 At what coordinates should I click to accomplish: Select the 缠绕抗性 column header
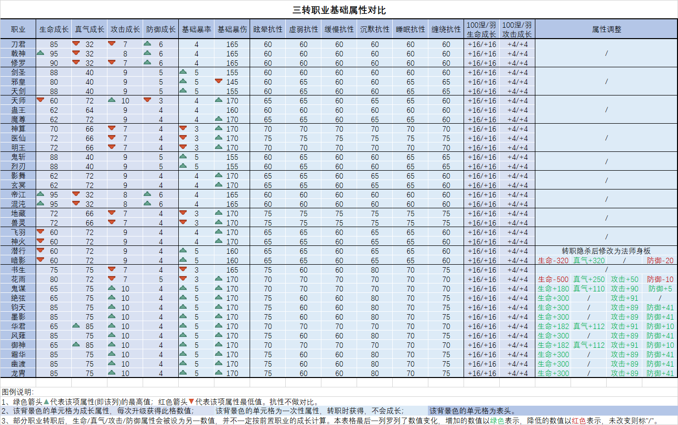(x=446, y=29)
